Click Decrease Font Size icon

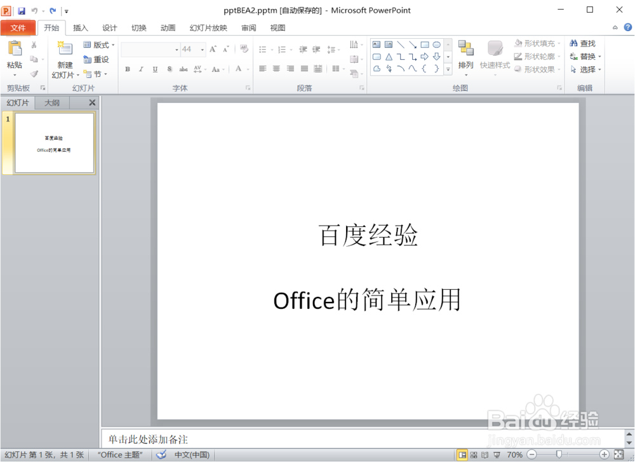226,49
